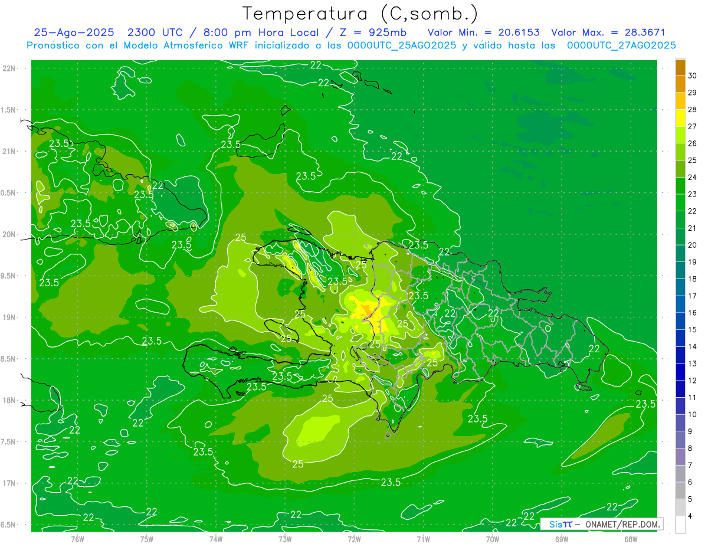Click the "0.5N" latitude axis label

pyautogui.click(x=8, y=193)
